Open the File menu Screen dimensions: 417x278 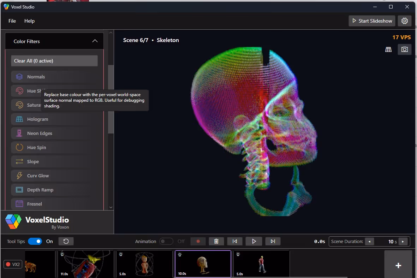(12, 21)
